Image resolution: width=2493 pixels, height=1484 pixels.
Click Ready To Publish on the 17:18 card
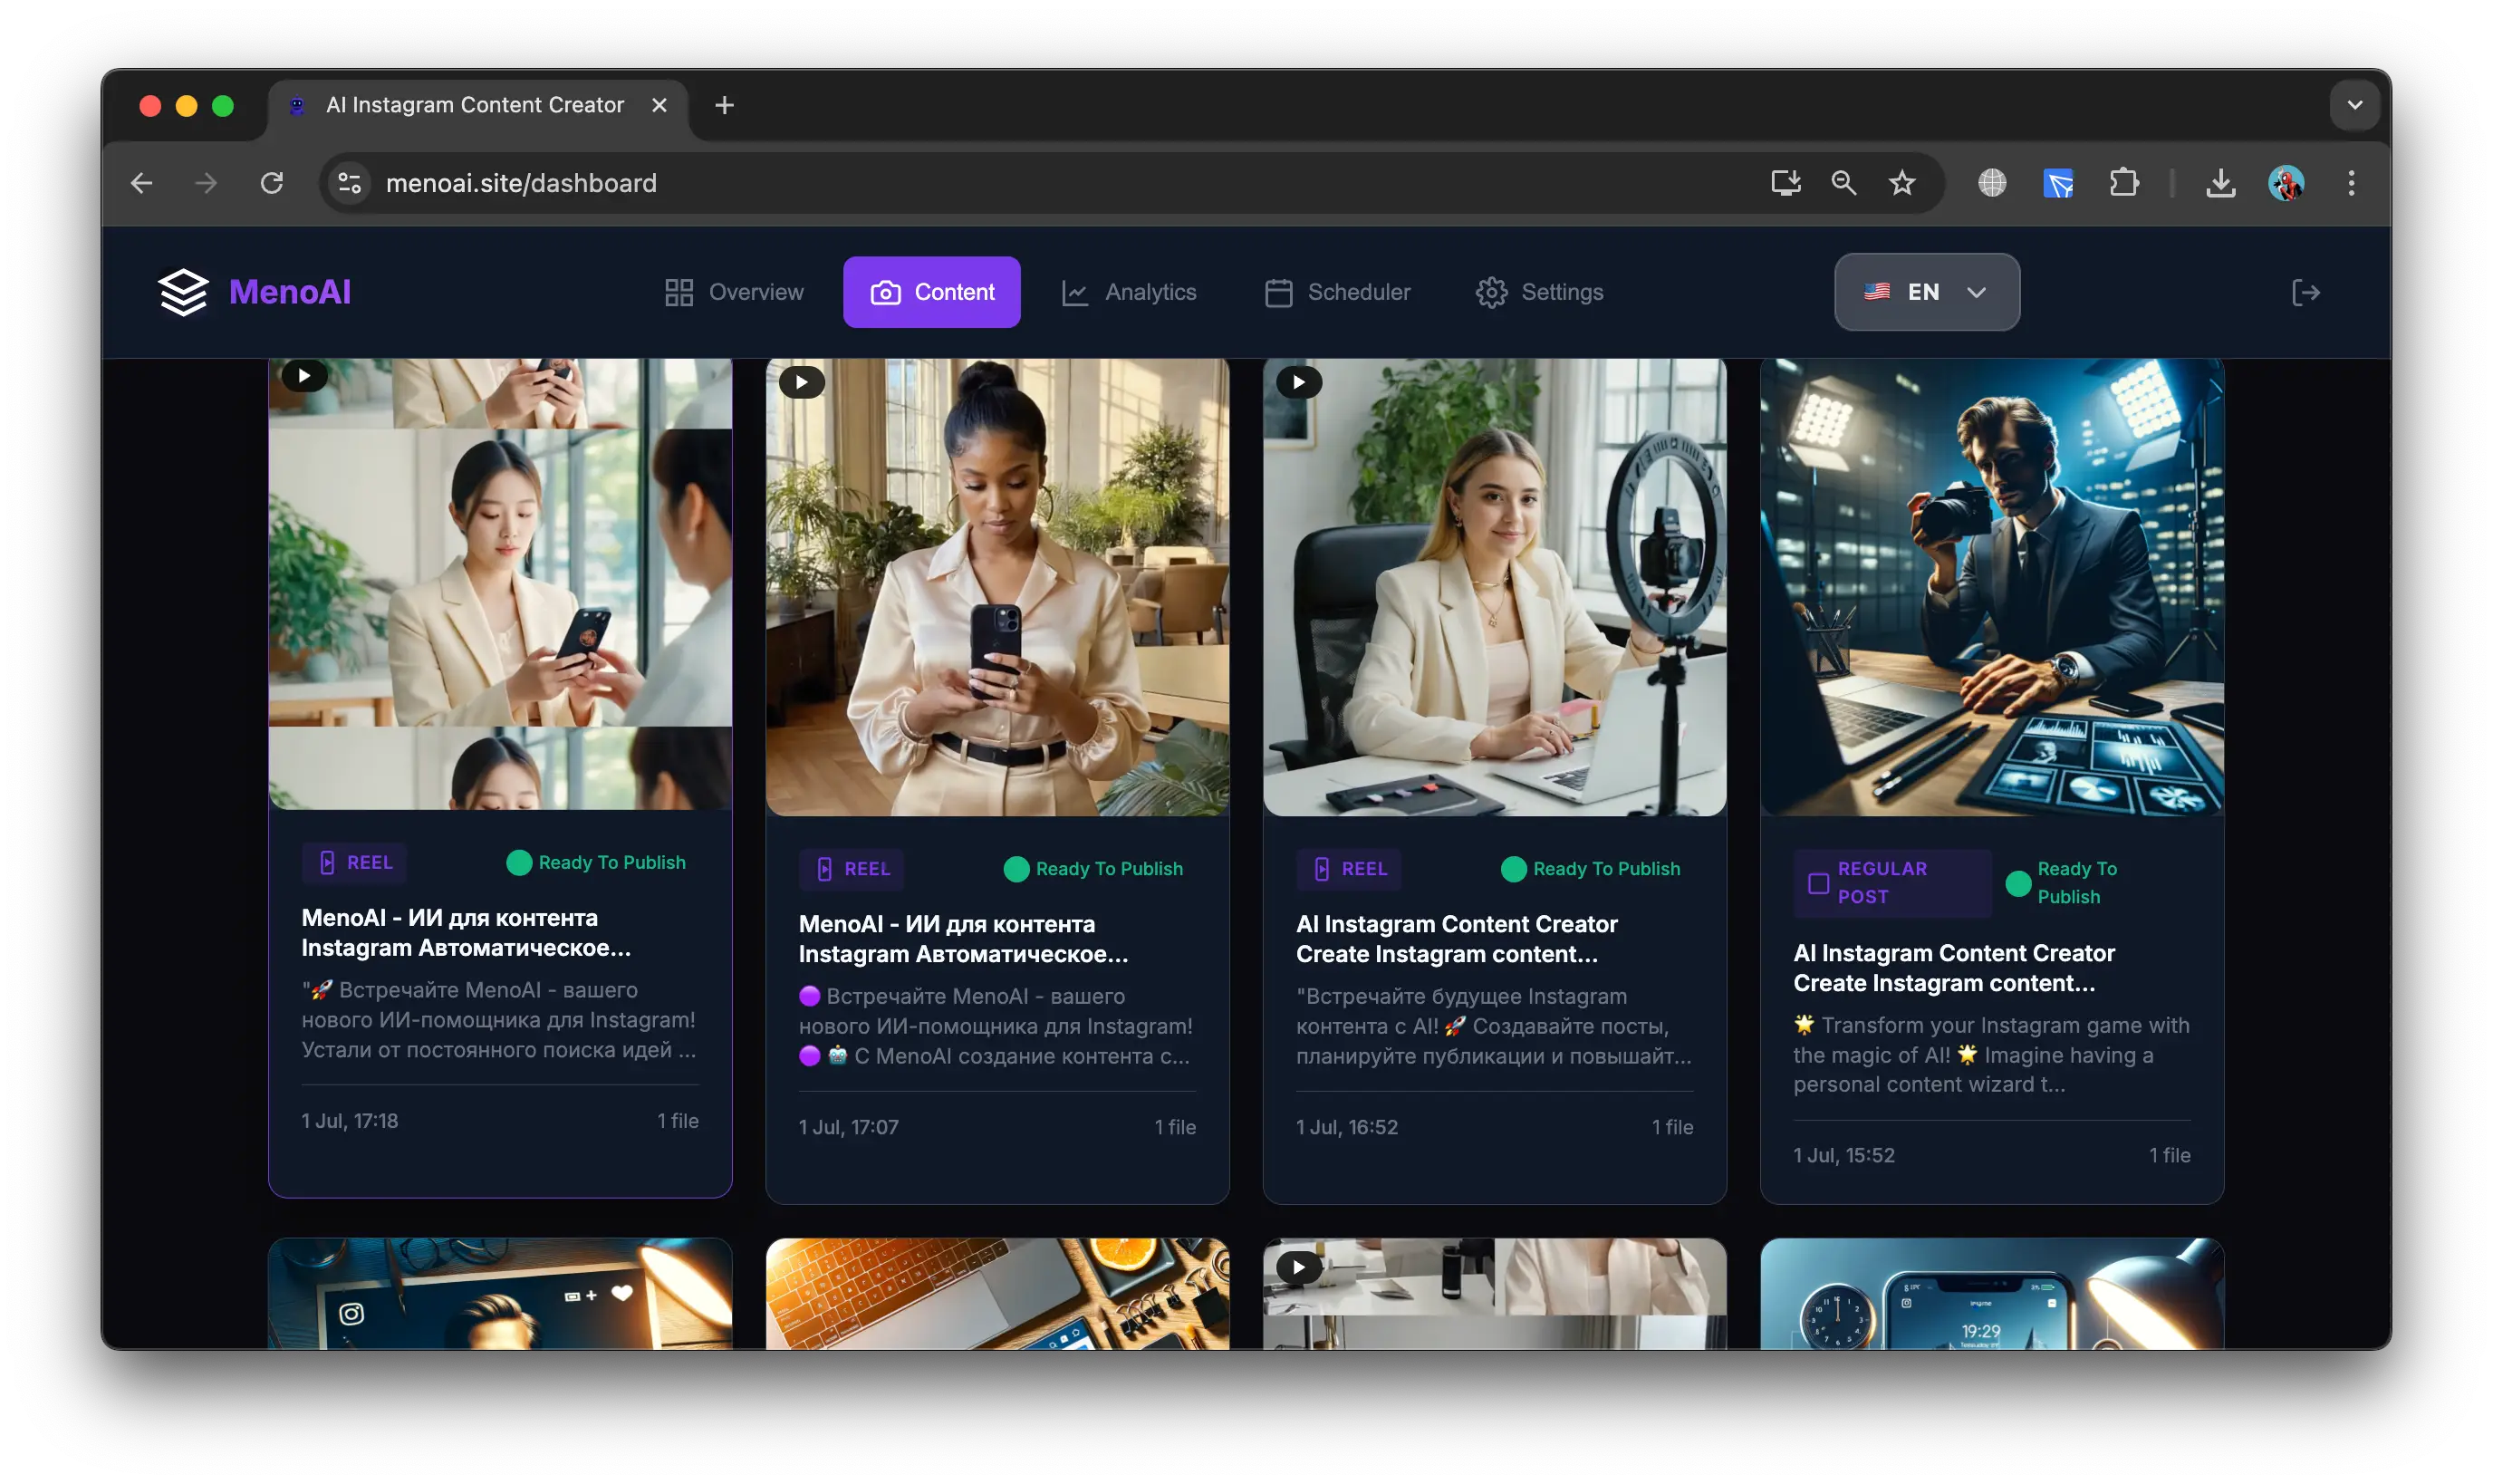597,862
